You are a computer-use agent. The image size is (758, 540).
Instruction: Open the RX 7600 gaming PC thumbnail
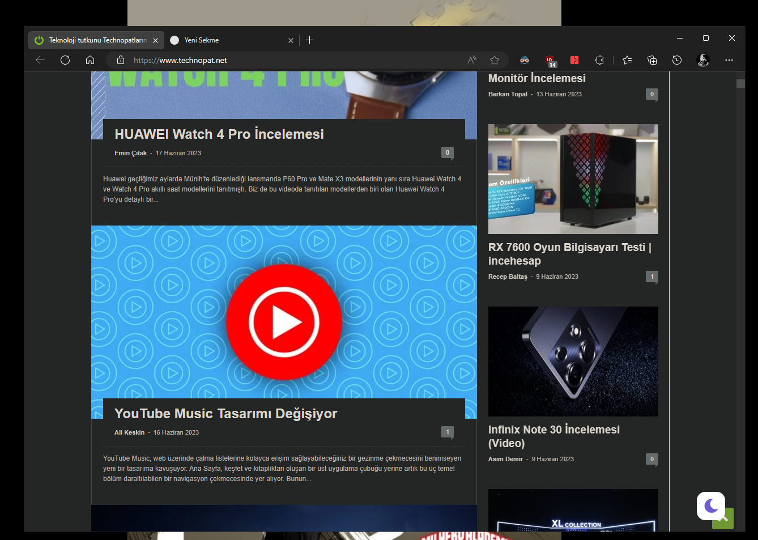tap(573, 179)
